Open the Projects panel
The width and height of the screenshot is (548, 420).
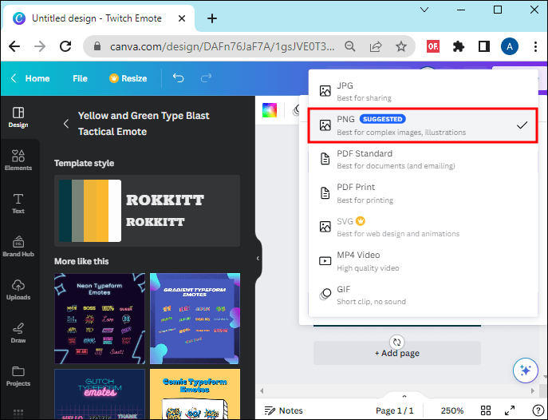click(x=18, y=376)
